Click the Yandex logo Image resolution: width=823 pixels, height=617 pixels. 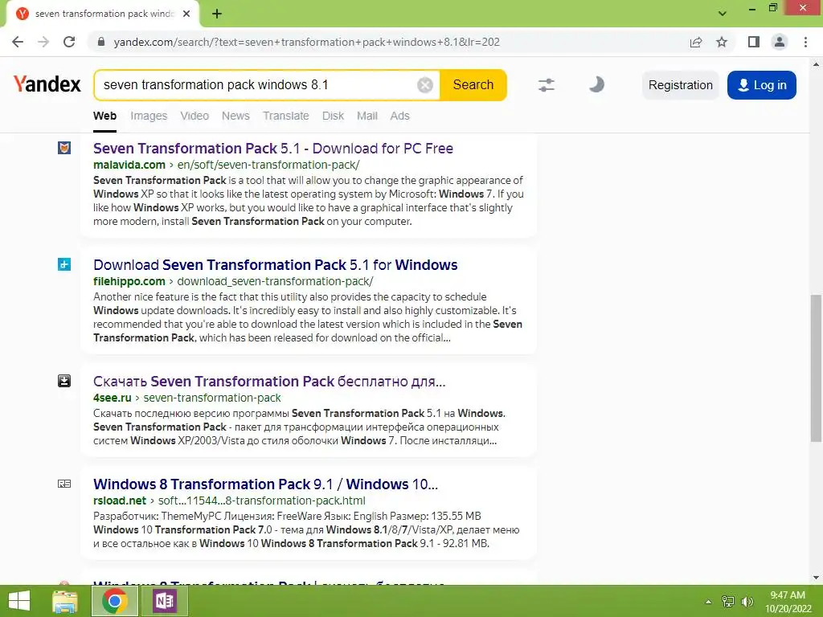[47, 84]
